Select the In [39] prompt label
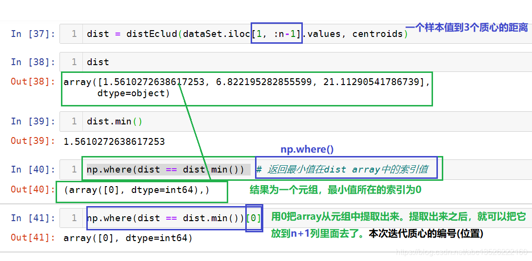Image resolution: width=532 pixels, height=261 pixels. click(33, 122)
